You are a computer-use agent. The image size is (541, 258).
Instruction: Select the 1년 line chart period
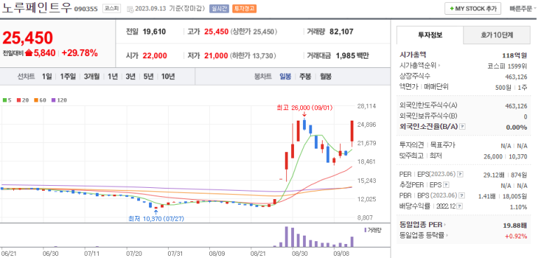coord(113,76)
